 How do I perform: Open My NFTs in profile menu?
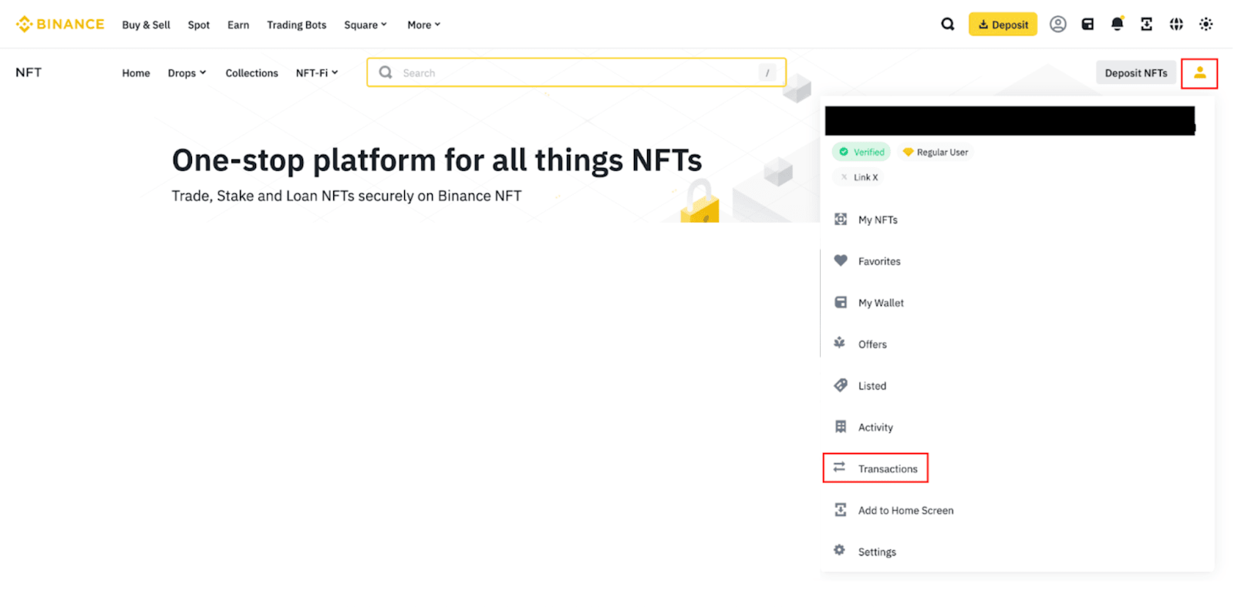click(877, 220)
